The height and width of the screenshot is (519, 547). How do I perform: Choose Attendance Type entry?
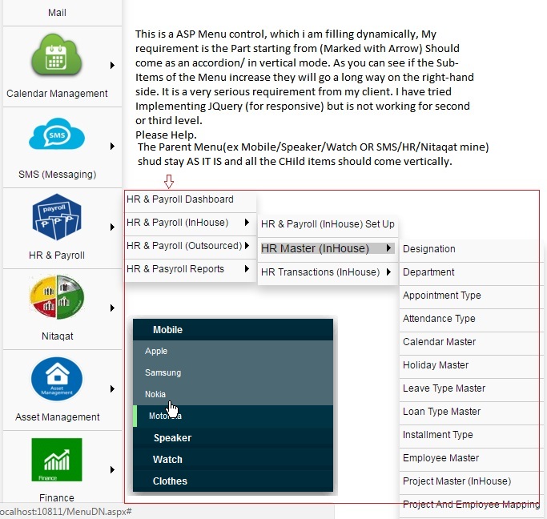click(471, 319)
